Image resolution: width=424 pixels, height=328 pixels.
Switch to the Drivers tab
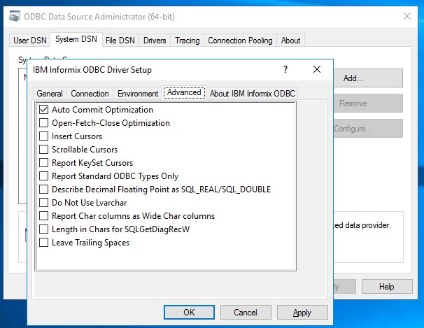[155, 41]
